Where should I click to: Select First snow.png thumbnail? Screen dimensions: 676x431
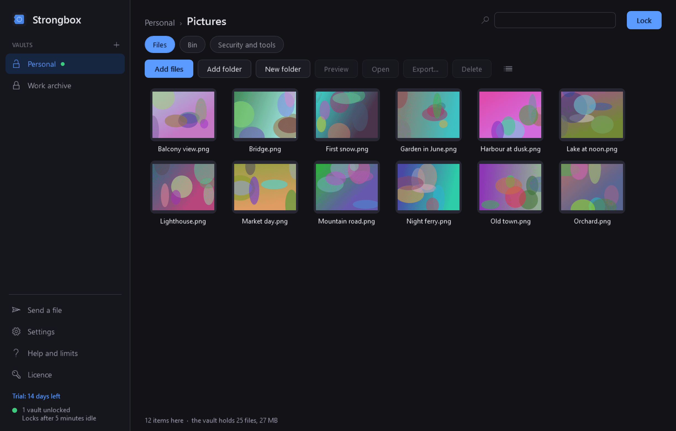pyautogui.click(x=347, y=115)
